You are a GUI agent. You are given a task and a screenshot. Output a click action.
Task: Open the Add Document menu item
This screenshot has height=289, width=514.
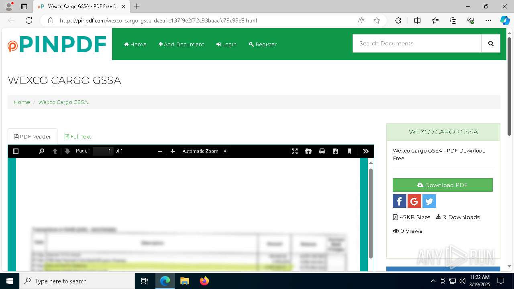(x=182, y=44)
